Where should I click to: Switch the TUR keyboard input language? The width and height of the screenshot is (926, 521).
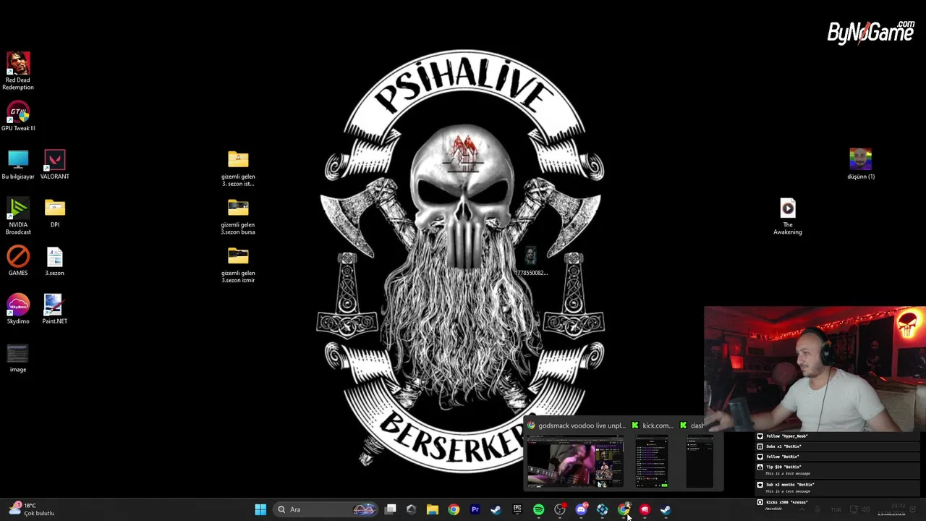836,509
